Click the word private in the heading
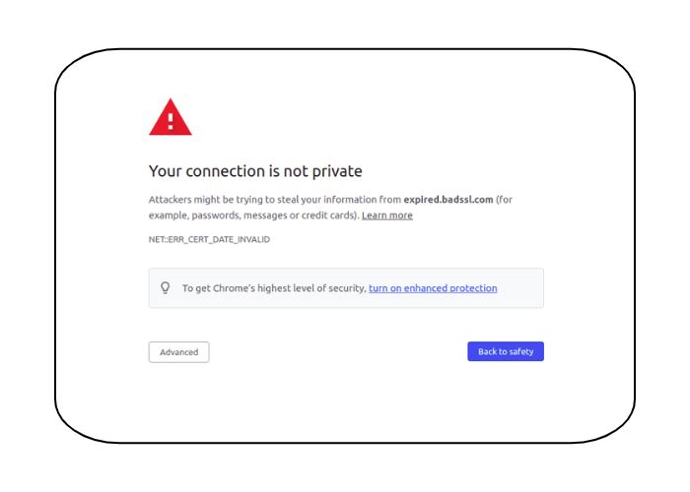690x492 pixels. 337,171
